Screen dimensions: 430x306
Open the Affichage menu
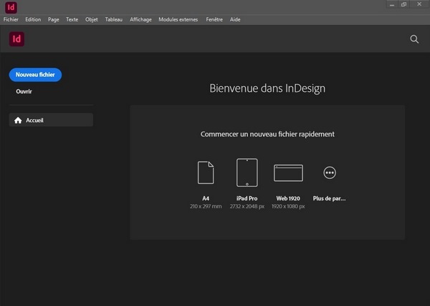pos(140,19)
